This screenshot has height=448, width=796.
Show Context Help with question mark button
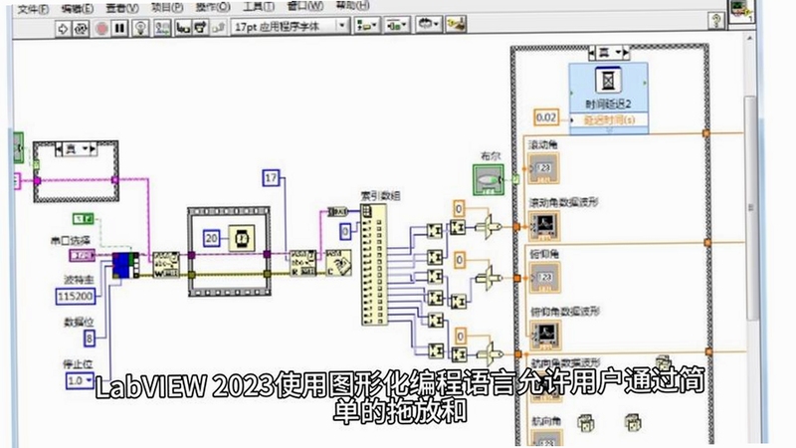click(x=715, y=20)
